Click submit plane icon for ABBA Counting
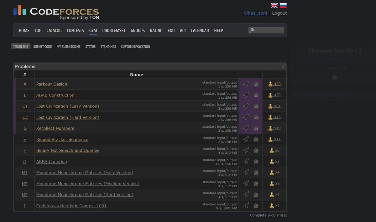This screenshot has width=376, height=222. click(x=246, y=161)
